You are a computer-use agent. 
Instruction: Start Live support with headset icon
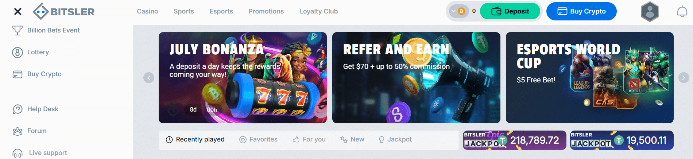click(x=40, y=153)
